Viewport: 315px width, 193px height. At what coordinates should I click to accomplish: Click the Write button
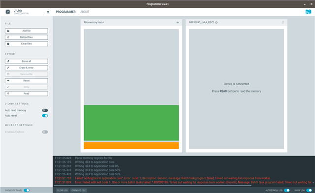click(26, 87)
